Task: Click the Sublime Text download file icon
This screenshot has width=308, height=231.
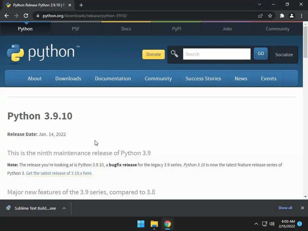Action: (x=8, y=208)
